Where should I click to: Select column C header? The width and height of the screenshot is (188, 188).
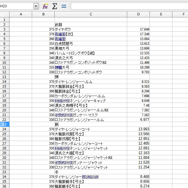91,14
